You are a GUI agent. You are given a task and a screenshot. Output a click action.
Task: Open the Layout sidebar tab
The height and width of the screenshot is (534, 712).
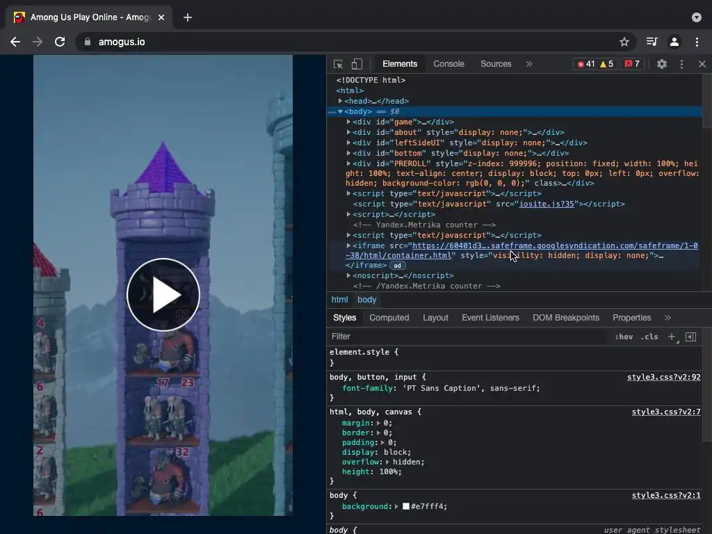point(435,318)
